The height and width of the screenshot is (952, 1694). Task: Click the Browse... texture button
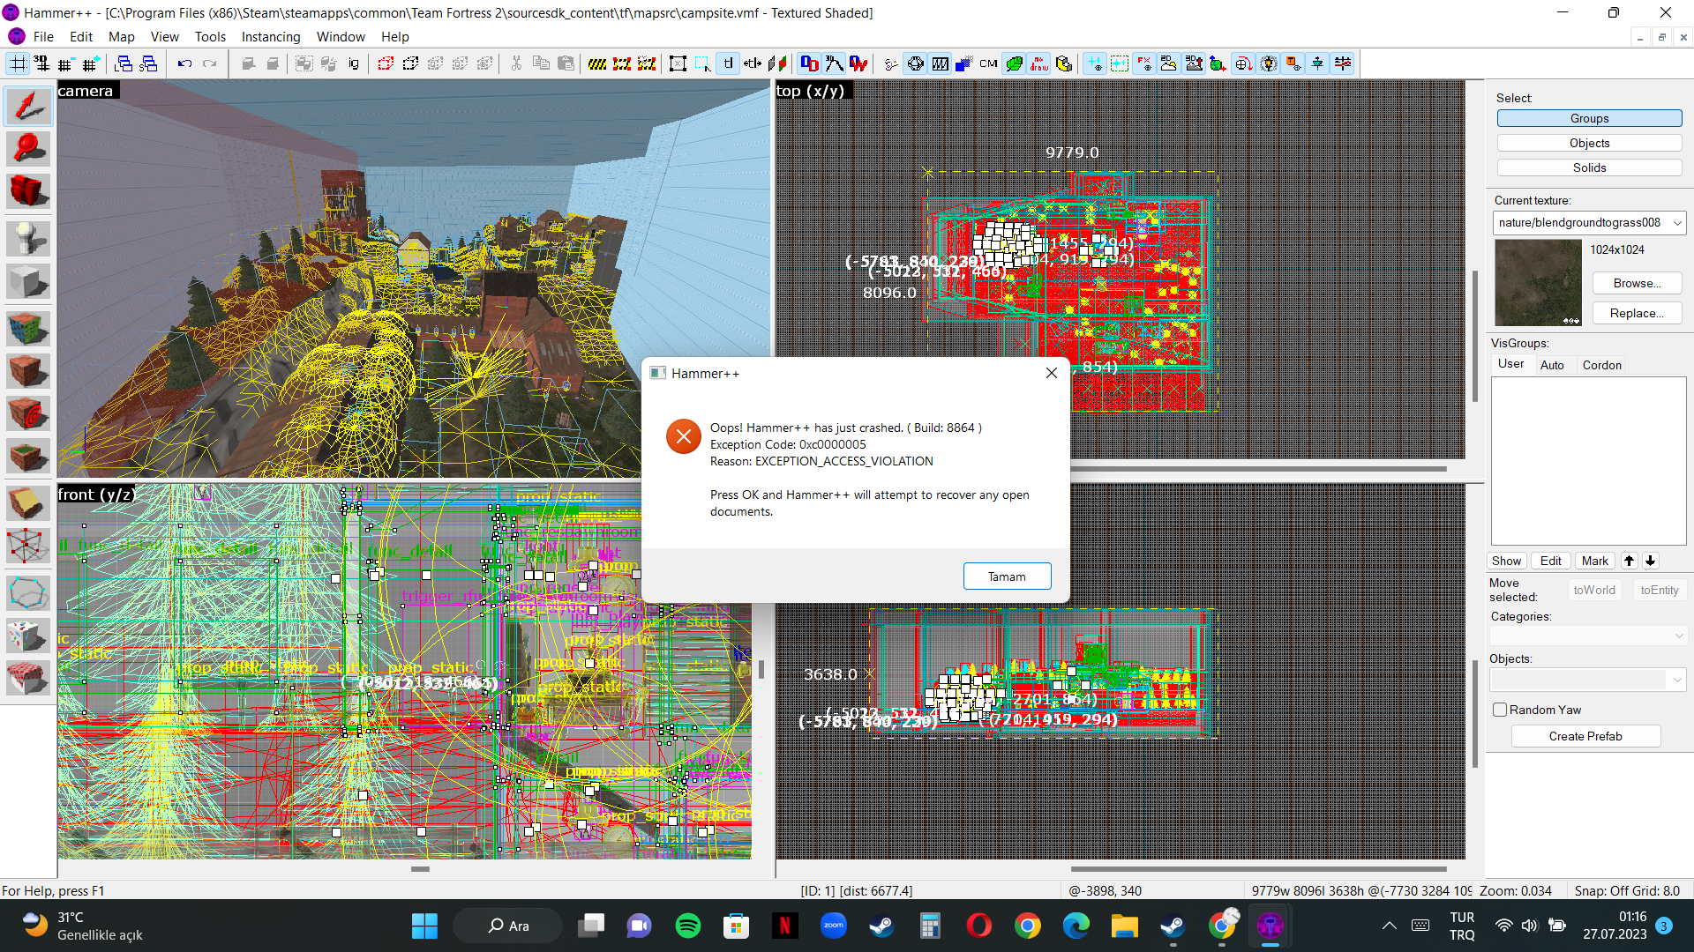1637,283
